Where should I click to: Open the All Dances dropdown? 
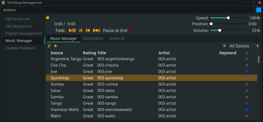[244, 46]
